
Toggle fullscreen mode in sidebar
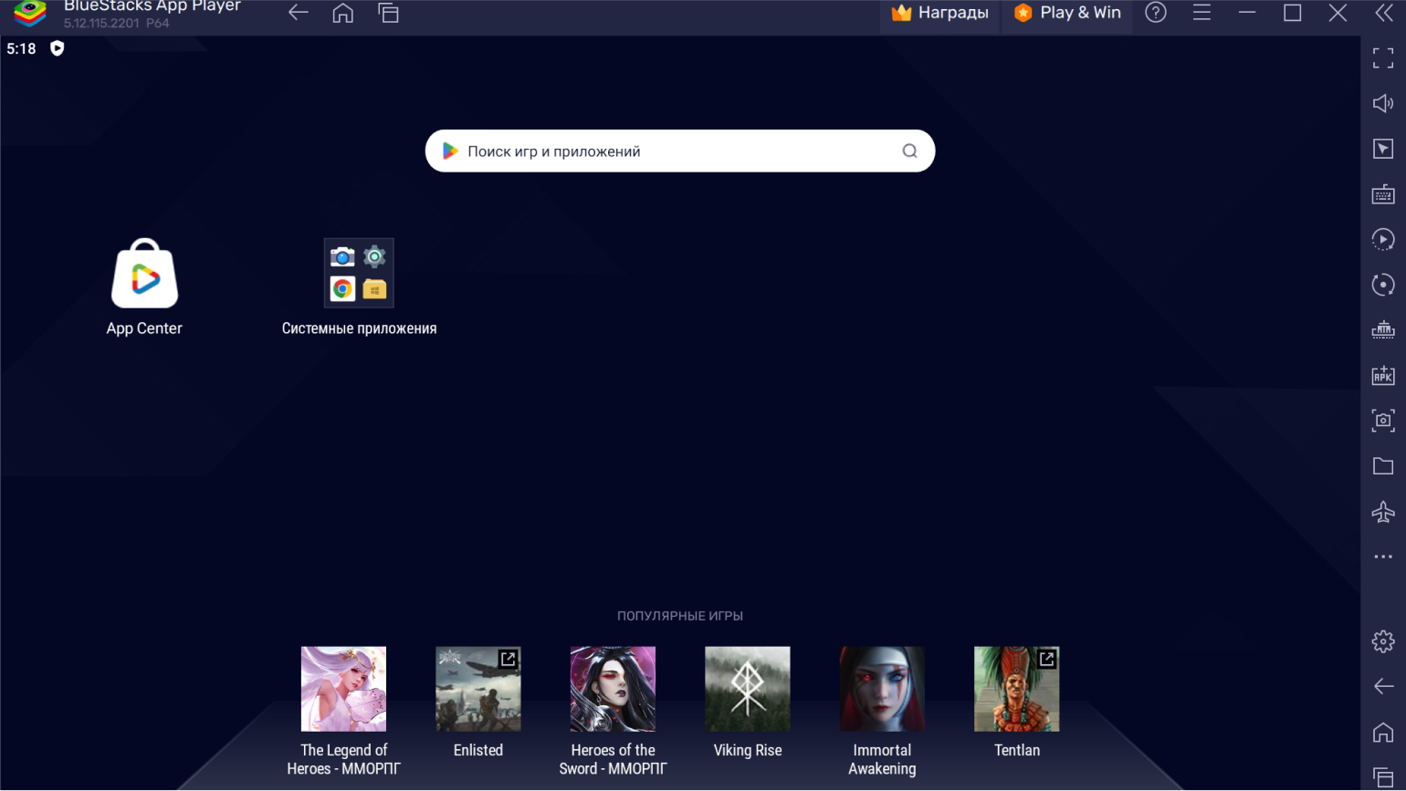[x=1382, y=58]
